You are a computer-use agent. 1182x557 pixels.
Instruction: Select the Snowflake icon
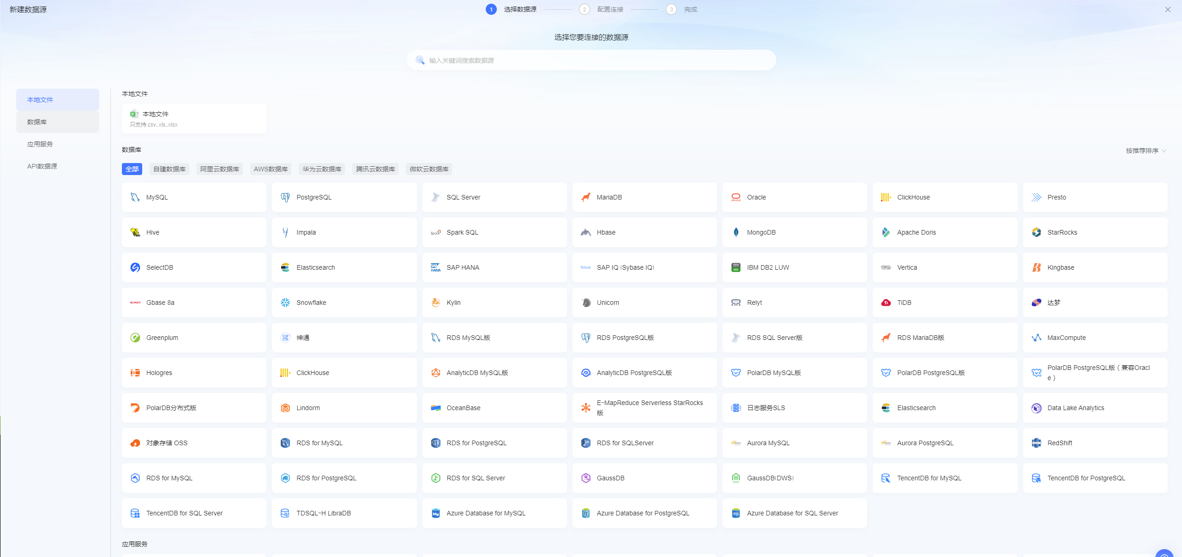click(x=285, y=303)
